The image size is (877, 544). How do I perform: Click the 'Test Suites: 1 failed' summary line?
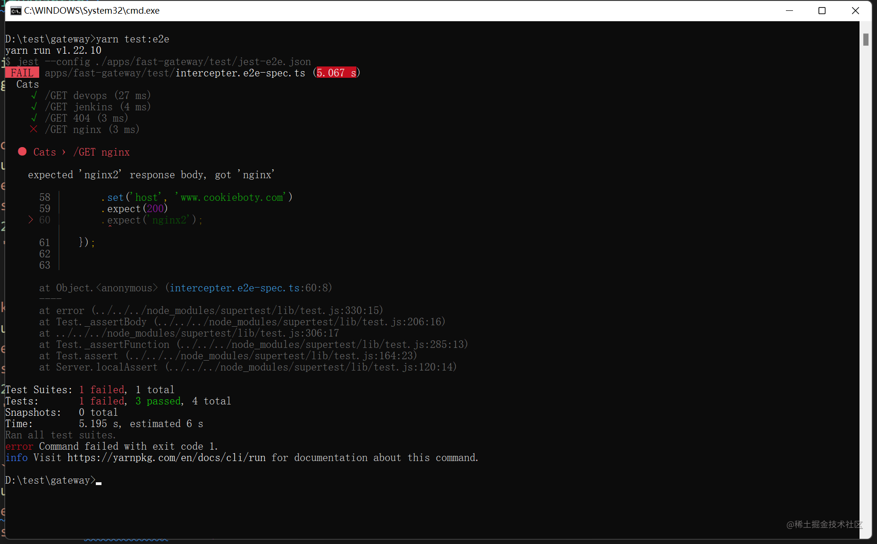90,389
